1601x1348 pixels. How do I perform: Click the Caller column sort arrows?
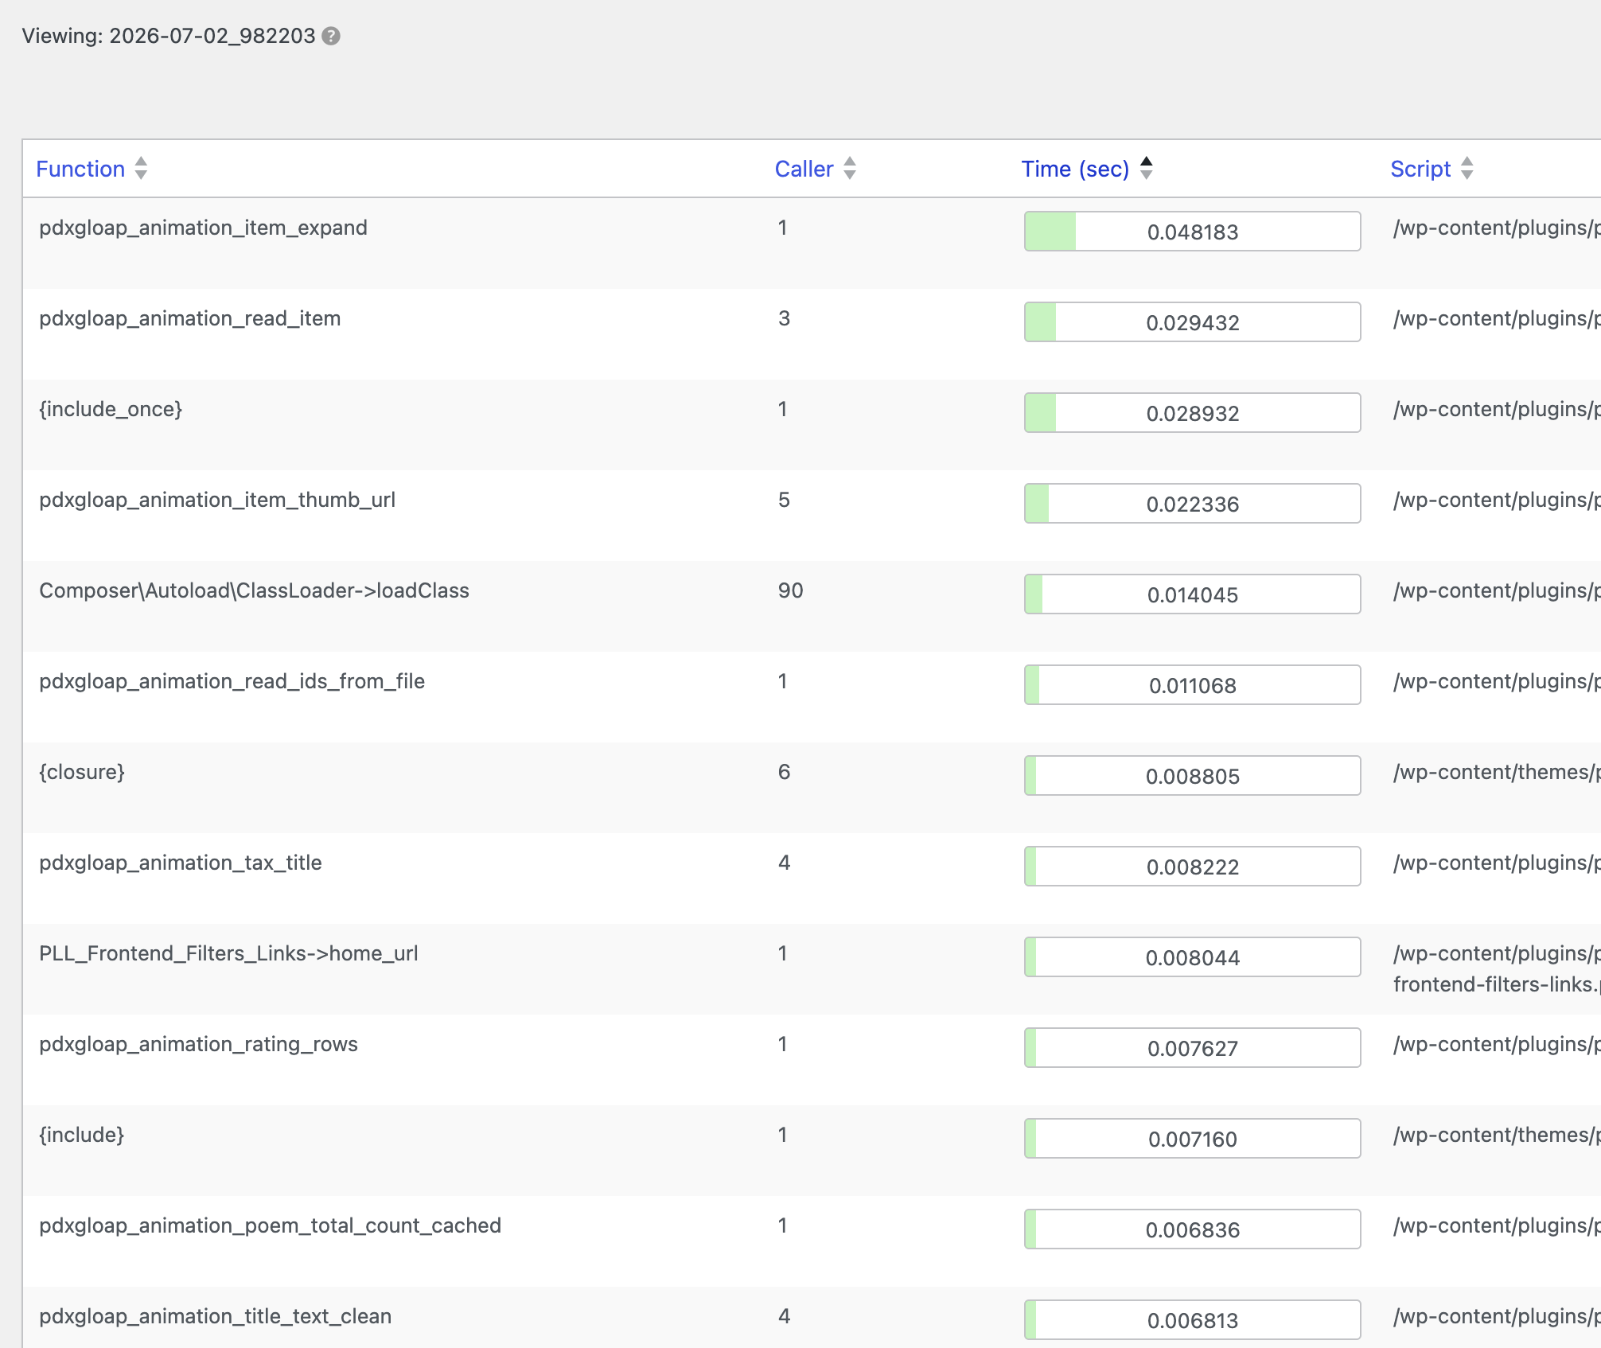850,168
